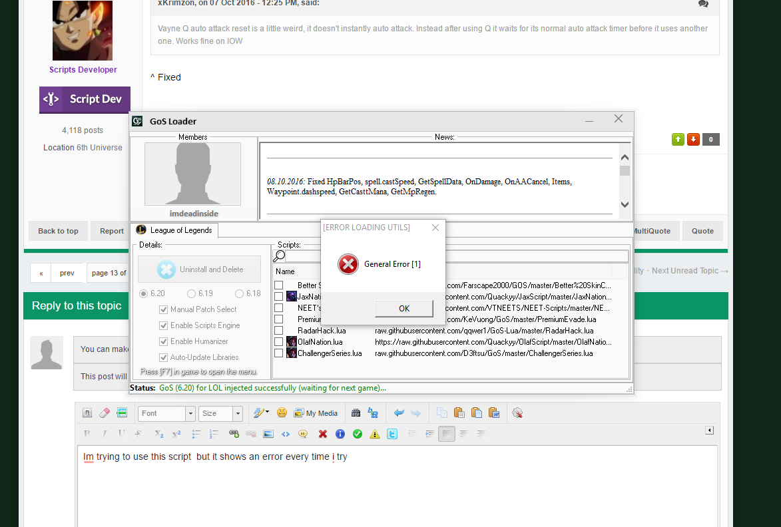Select the 6.20 patch radio button
Viewport: 781px width, 527px height.
pyautogui.click(x=143, y=293)
